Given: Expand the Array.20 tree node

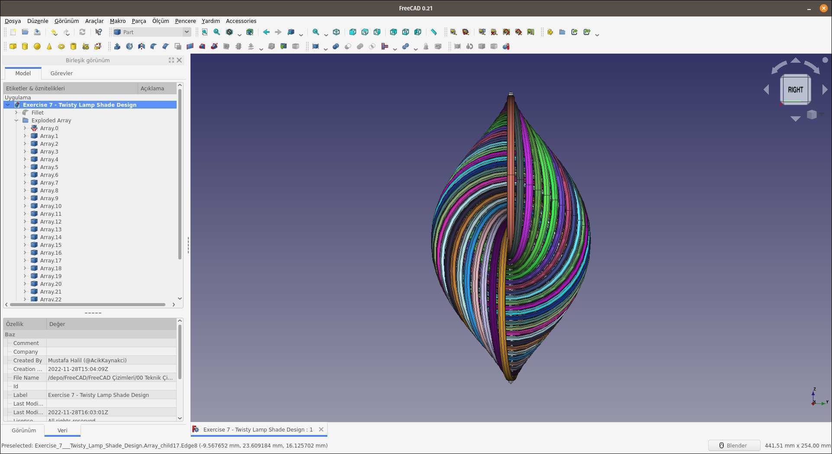Looking at the screenshot, I should point(25,284).
